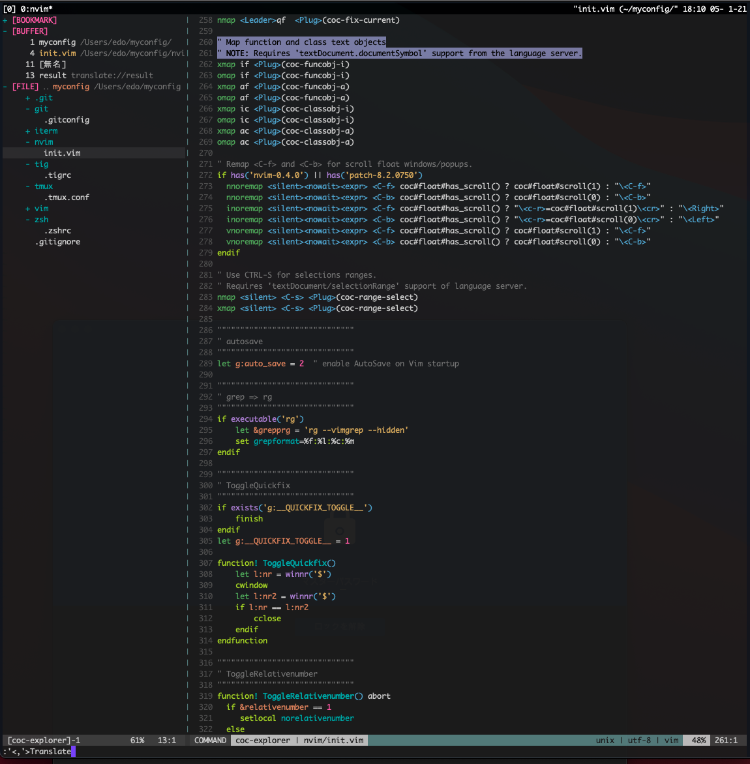Expand the vim folder
This screenshot has width=750, height=764.
coord(28,209)
